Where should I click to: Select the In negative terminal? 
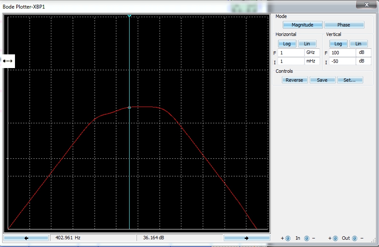[307, 238]
